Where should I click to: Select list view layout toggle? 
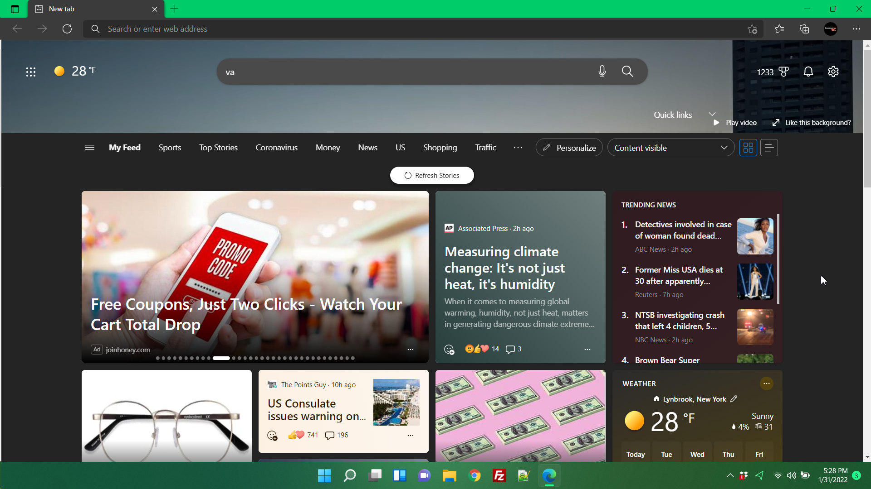tap(769, 148)
